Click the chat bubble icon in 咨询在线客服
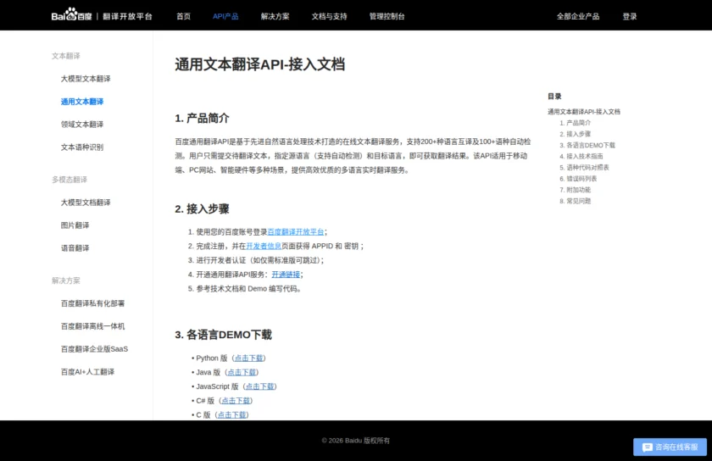This screenshot has width=712, height=461. (x=647, y=447)
